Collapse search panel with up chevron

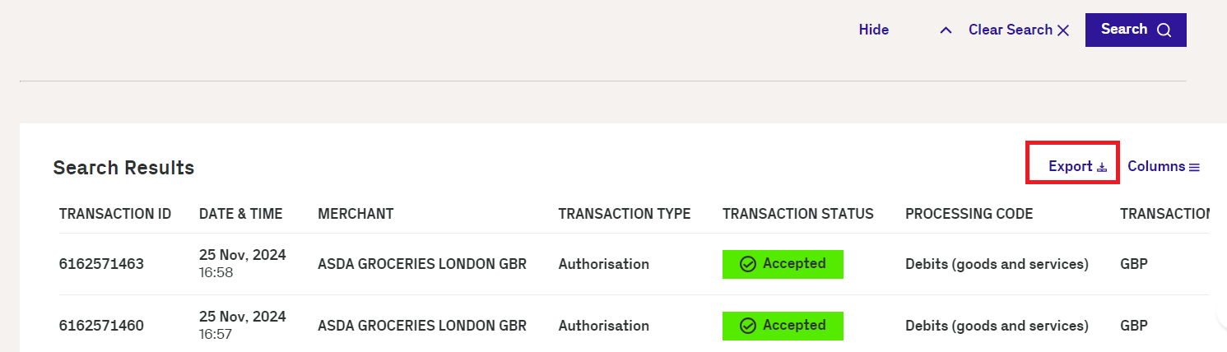(946, 30)
